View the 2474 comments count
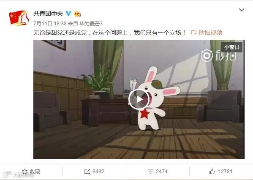Screen dimensions: 253x180 click(x=162, y=171)
